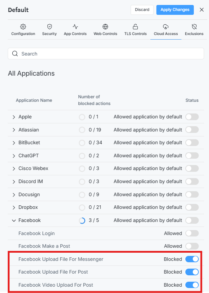This screenshot has height=293, width=209.
Task: Click the Configuration gear icon
Action: (23, 27)
